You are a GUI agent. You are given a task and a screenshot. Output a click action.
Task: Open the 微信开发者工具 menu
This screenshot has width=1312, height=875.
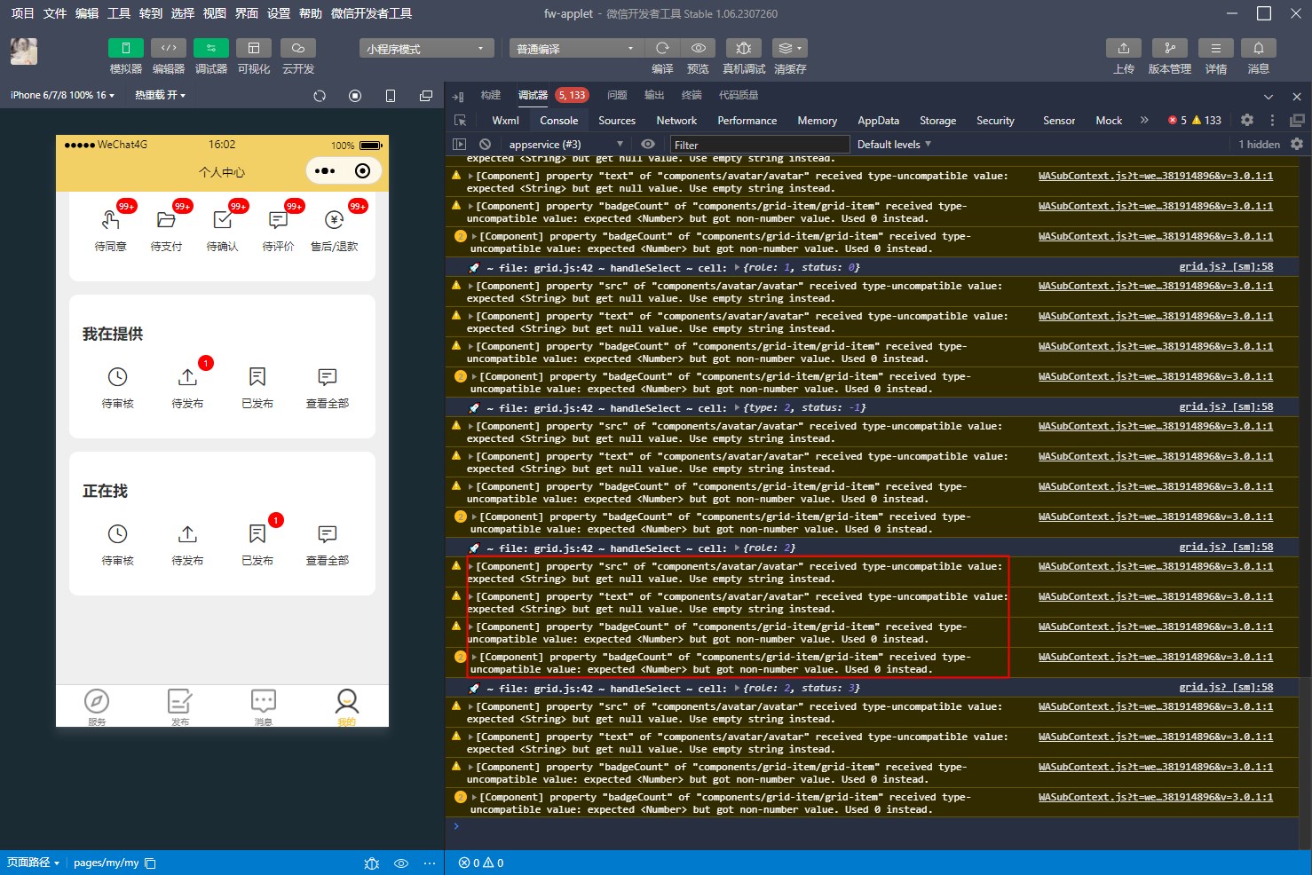pyautogui.click(x=371, y=13)
